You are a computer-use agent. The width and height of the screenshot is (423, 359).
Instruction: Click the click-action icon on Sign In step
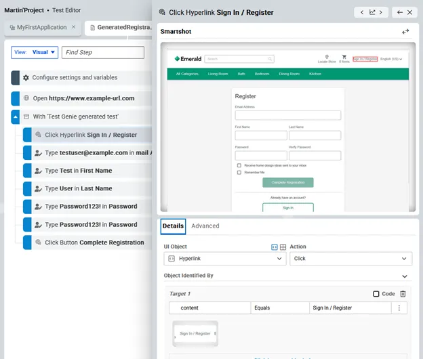(x=39, y=135)
